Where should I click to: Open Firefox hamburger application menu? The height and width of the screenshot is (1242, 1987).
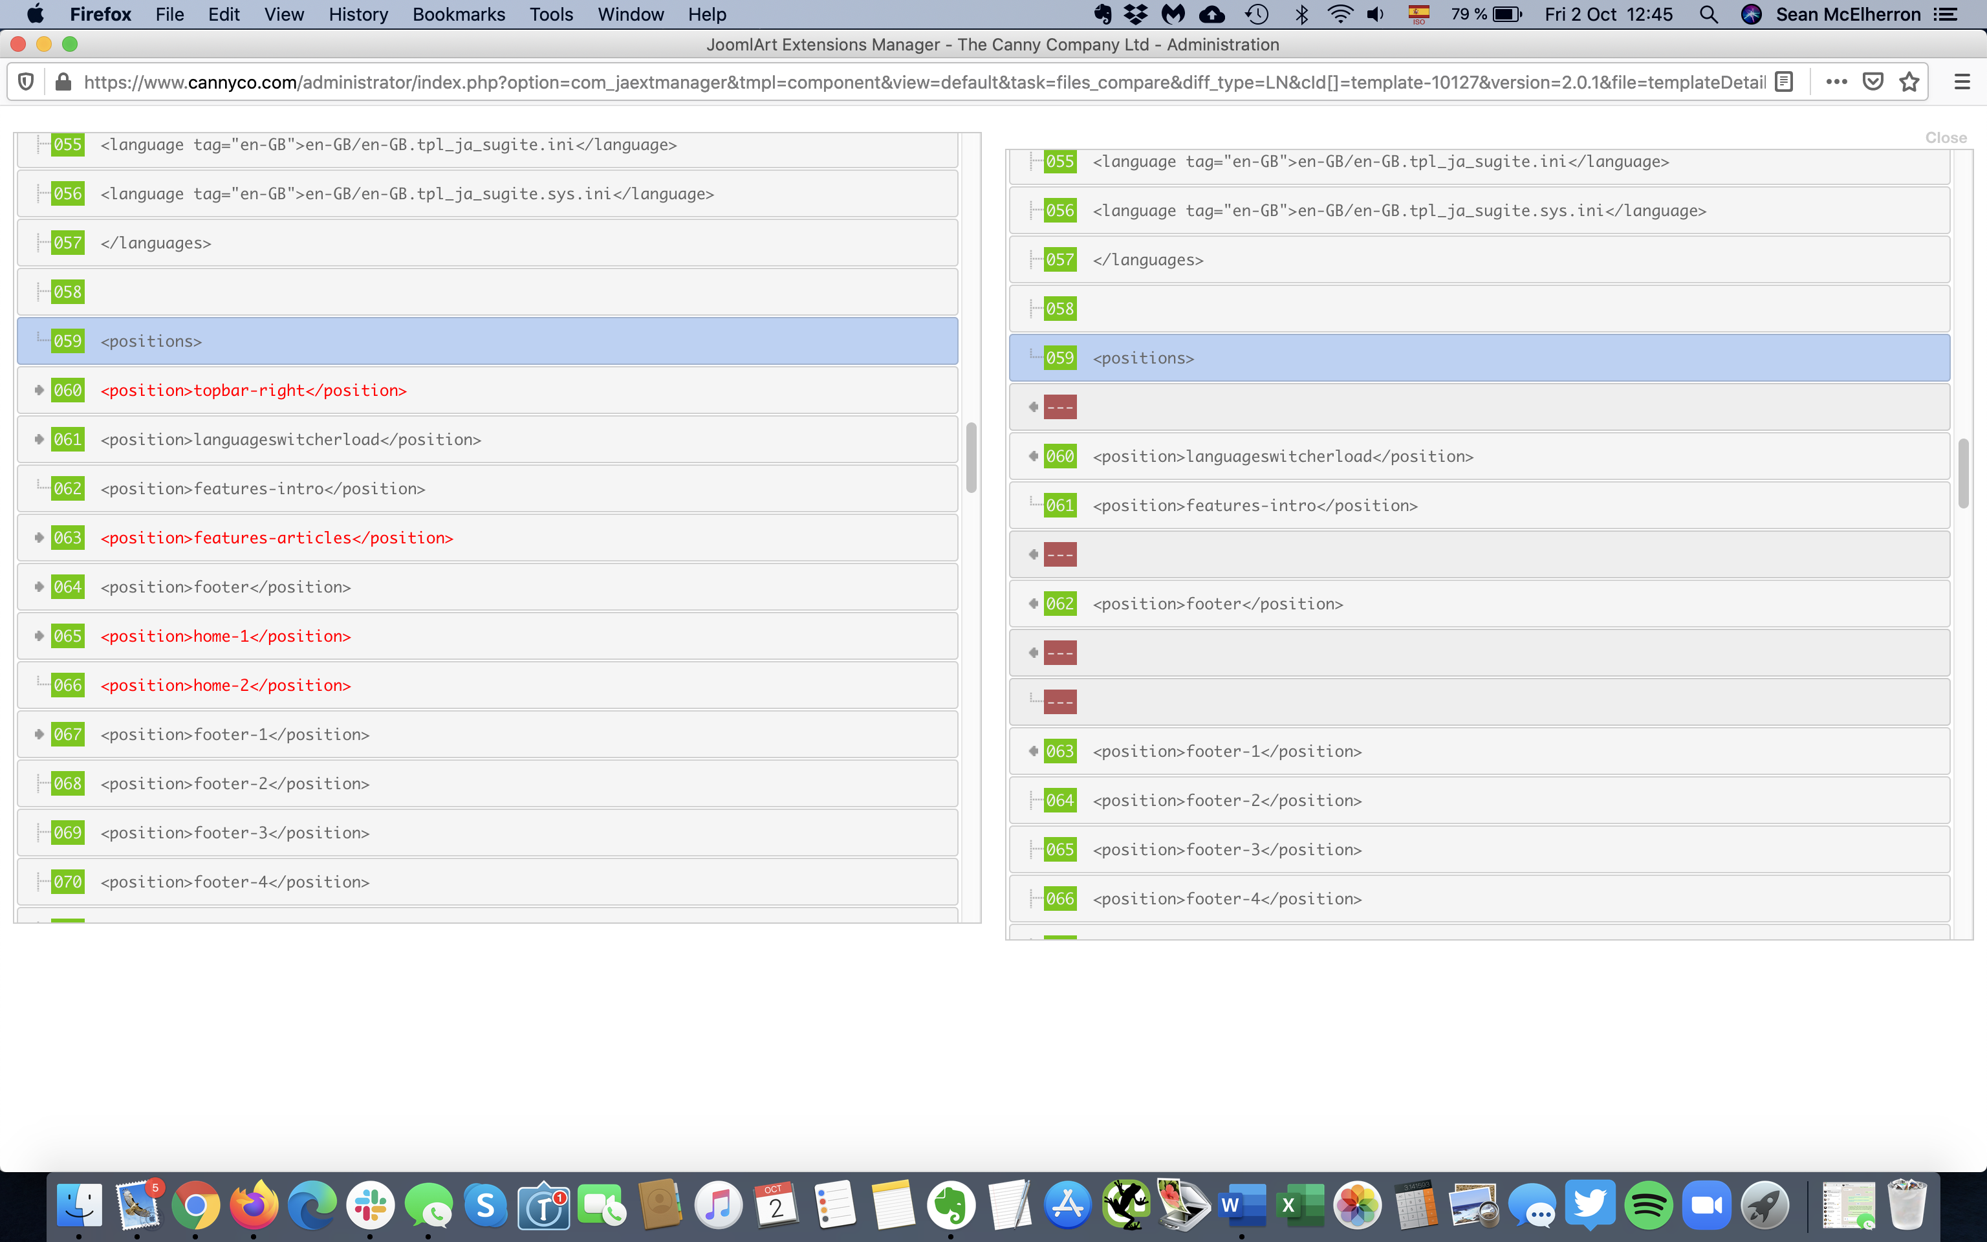pos(1962,82)
